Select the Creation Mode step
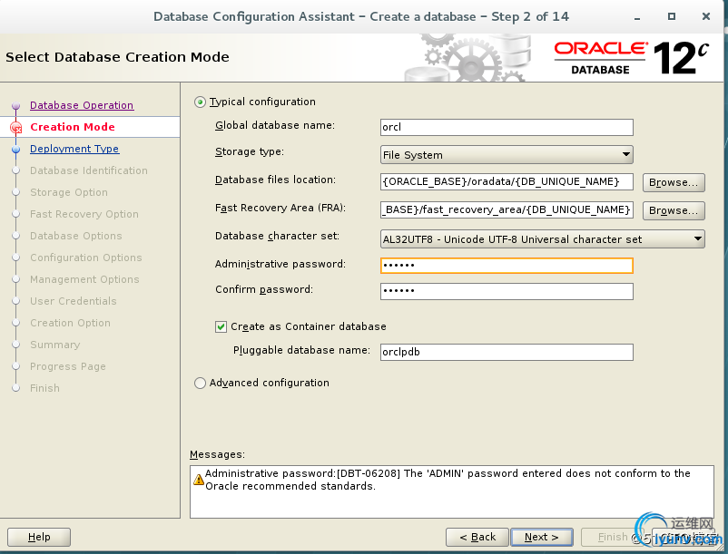This screenshot has width=728, height=554. pyautogui.click(x=73, y=127)
